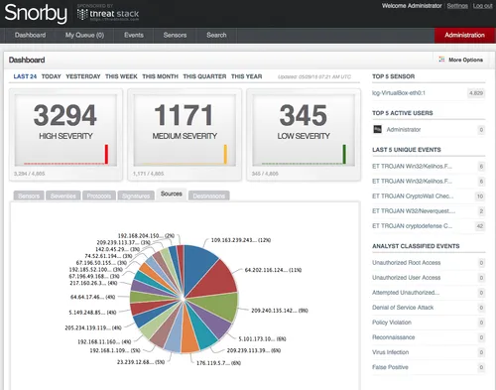This screenshot has height=390, width=496.
Task: Click the 176.119.5.7 orange pie slice
Action: point(189,335)
